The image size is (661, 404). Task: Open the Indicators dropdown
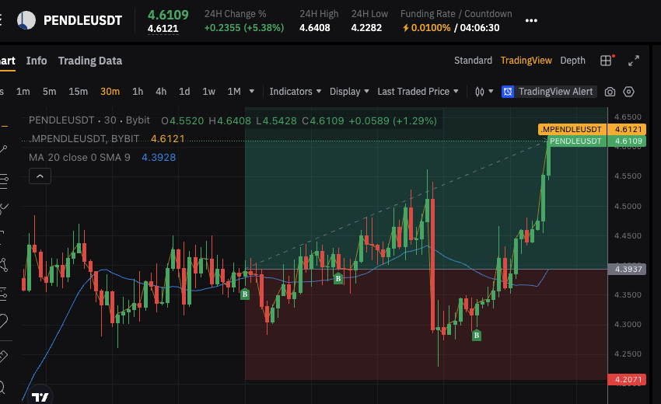[x=295, y=92]
